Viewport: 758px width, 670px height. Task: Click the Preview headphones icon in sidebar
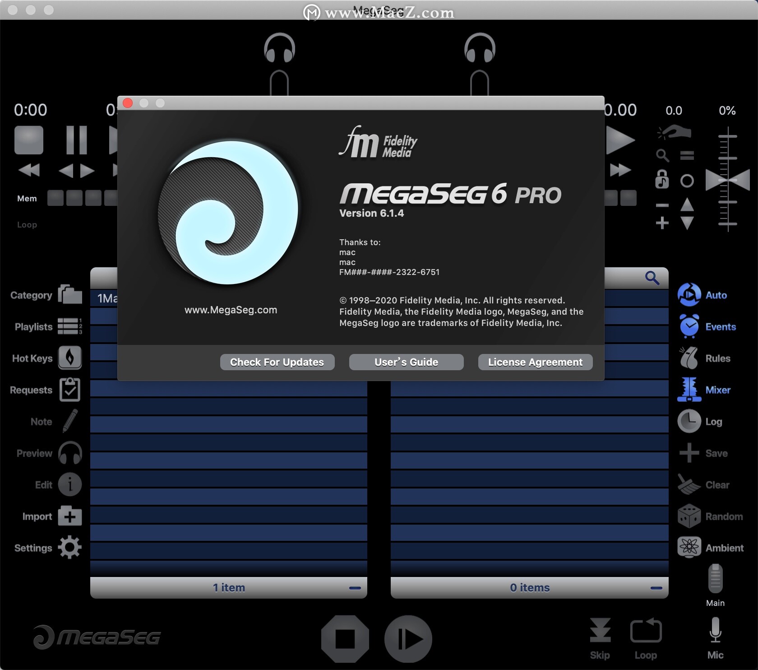(70, 453)
